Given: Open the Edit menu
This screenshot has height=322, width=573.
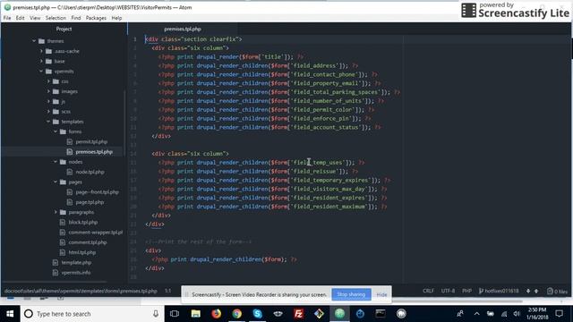Looking at the screenshot, I should coord(20,18).
